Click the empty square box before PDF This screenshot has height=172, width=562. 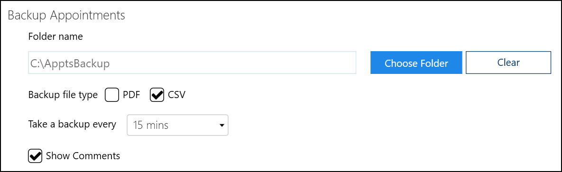click(x=112, y=95)
